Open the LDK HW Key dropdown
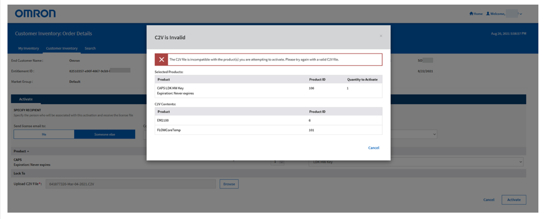Screen dimensions: 544x219 pyautogui.click(x=416, y=162)
